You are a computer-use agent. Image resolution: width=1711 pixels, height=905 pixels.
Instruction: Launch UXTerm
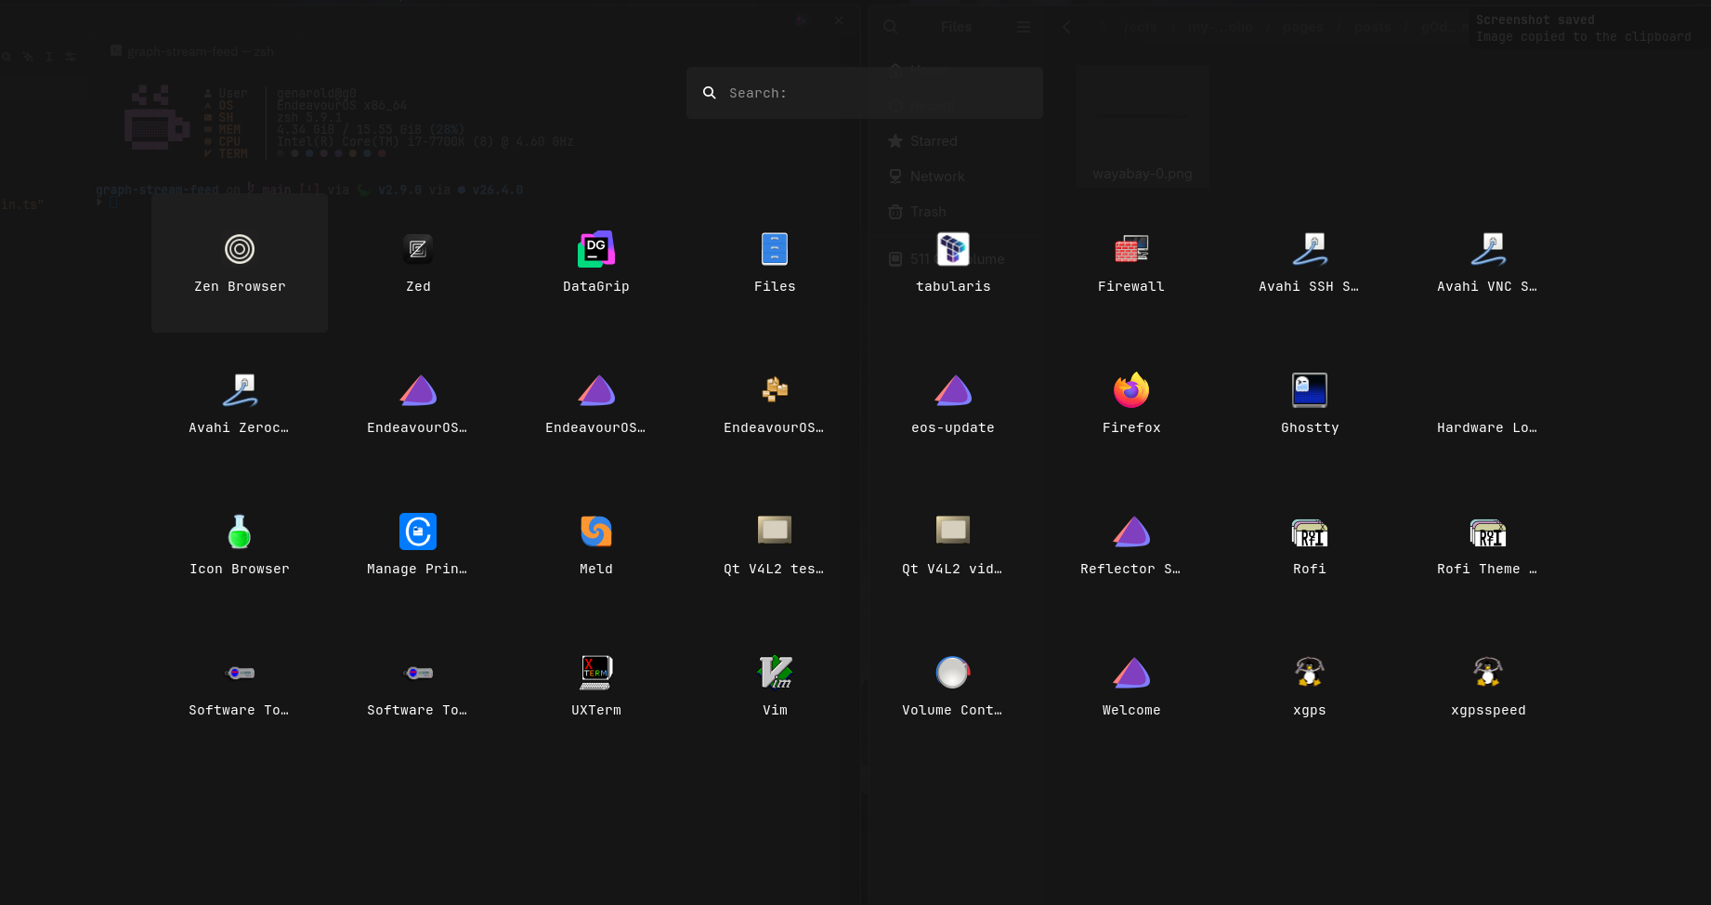coord(596,688)
